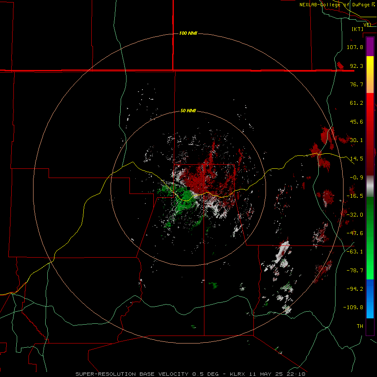
Task: Click the yellow segment of the velocity color bar
Action: coord(370,65)
